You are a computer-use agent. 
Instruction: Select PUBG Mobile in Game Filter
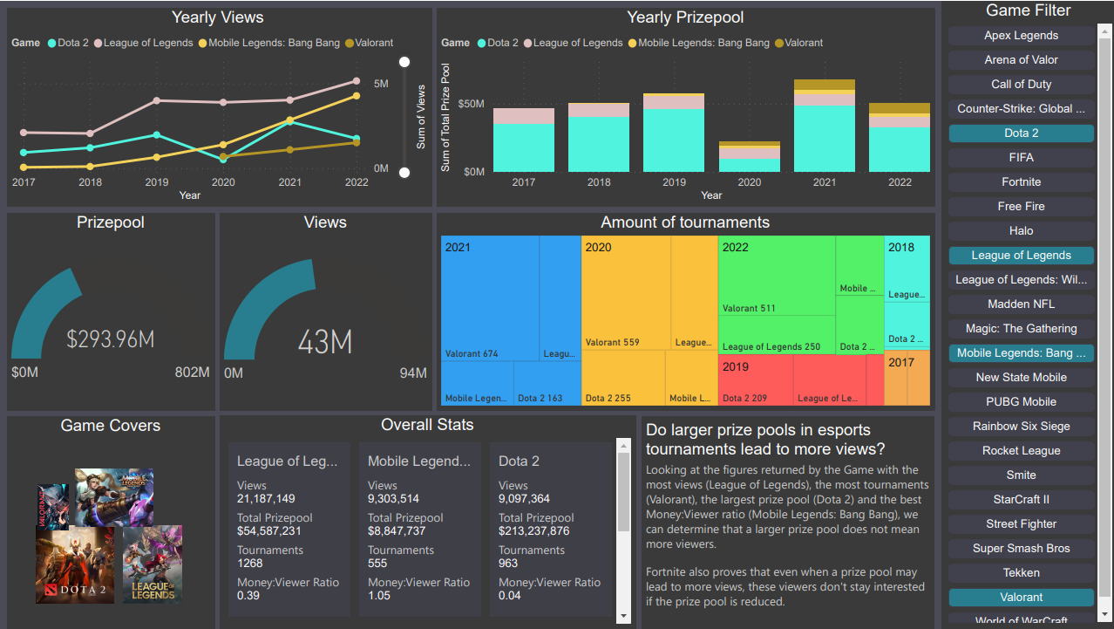click(1021, 402)
